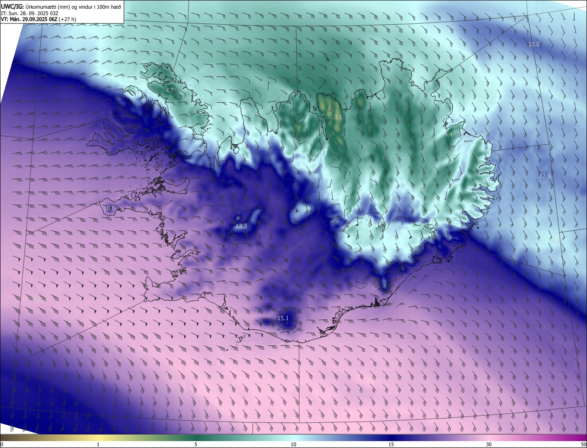Image resolution: width=587 pixels, height=448 pixels.
Task: Click the colorbar tick labeled 1
Action: pyautogui.click(x=98, y=444)
